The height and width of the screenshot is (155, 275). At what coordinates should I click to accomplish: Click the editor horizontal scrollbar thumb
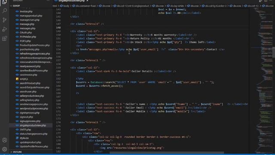coord(167,152)
